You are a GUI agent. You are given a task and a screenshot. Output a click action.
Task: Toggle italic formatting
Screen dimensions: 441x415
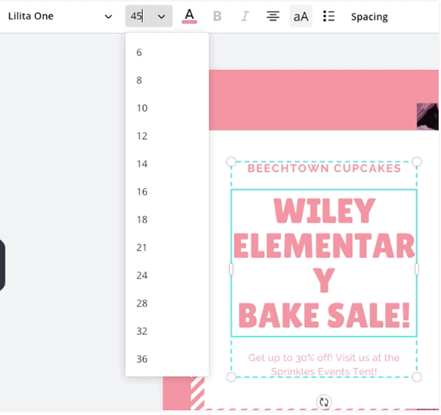tap(245, 16)
